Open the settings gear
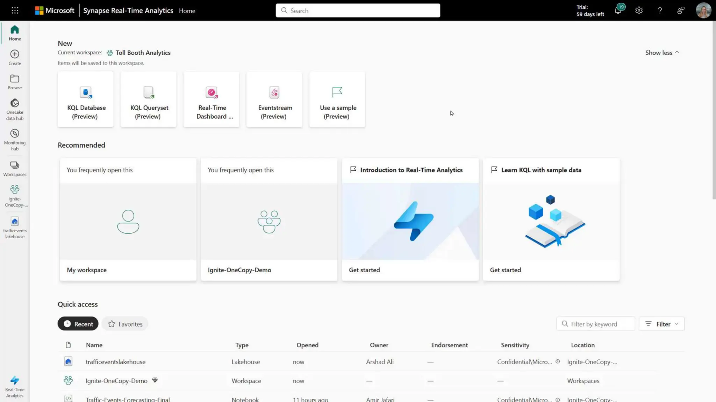 [x=639, y=10]
